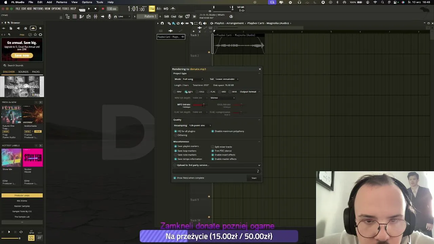434x244 pixels.
Task: Open macOS Add menu
Action: (x=49, y=2)
